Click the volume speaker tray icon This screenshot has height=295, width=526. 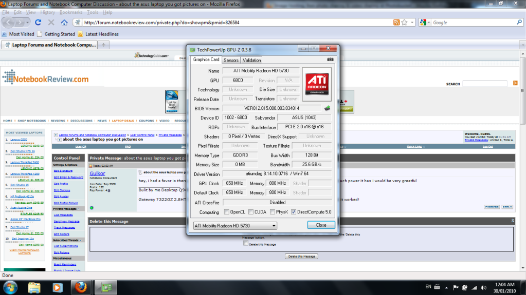(483, 288)
